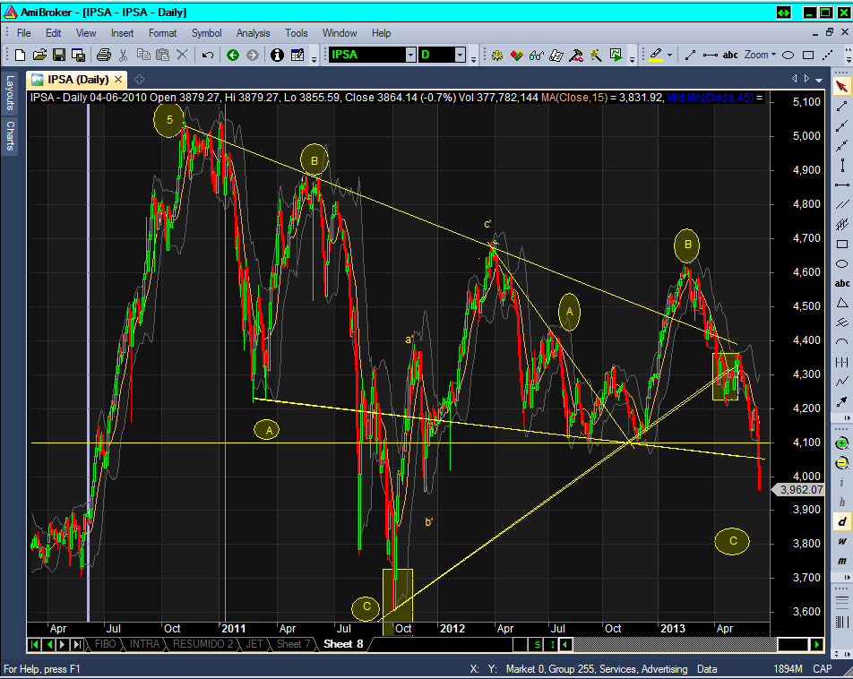Expand standard toolbar overflow options
The width and height of the screenshot is (853, 679).
tap(314, 57)
